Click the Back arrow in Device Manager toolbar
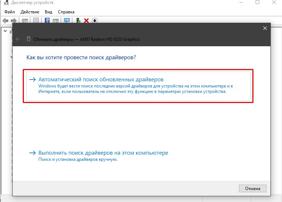Image resolution: width=282 pixels, height=202 pixels. [5, 21]
